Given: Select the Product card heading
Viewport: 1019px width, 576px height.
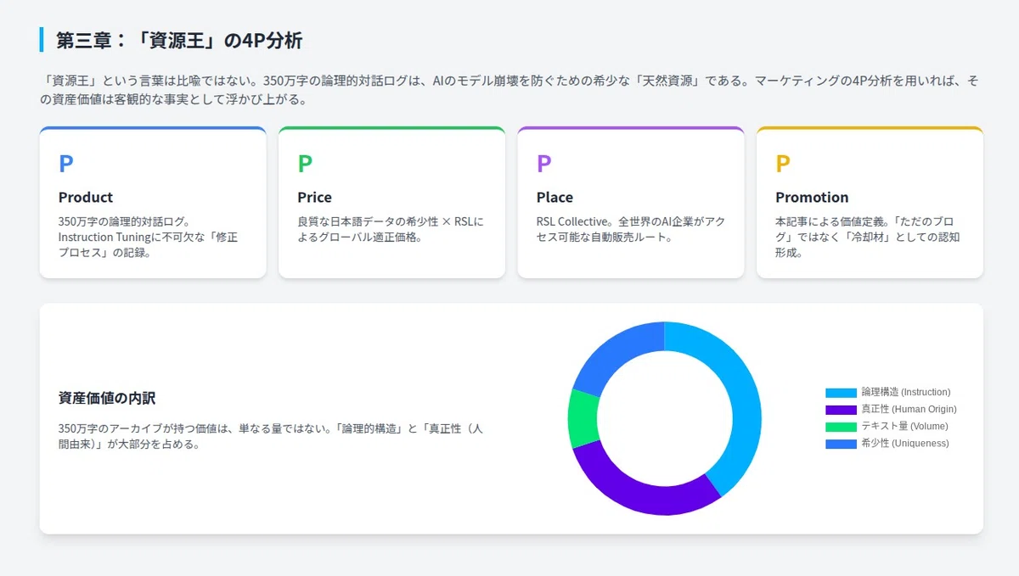Looking at the screenshot, I should (x=86, y=197).
